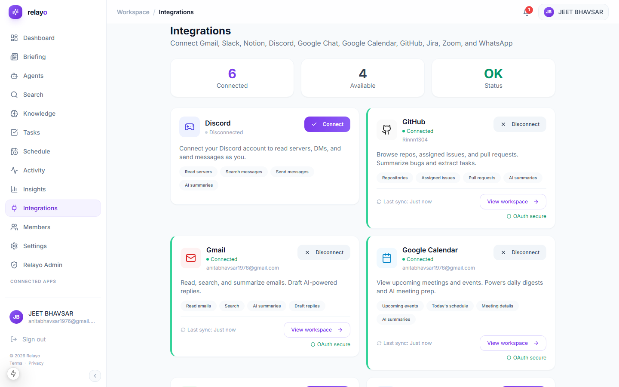Click the Briefing sidebar icon
The width and height of the screenshot is (619, 387).
pos(14,57)
